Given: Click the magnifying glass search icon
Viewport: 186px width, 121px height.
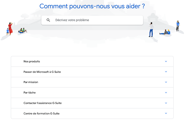Looking at the screenshot, I should [x=48, y=20].
